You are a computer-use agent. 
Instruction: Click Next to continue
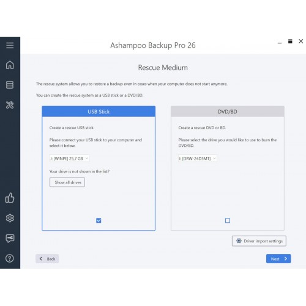[x=278, y=259]
